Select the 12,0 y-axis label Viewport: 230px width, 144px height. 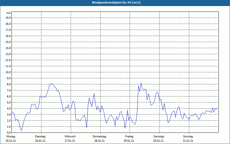pyautogui.click(x=8, y=60)
